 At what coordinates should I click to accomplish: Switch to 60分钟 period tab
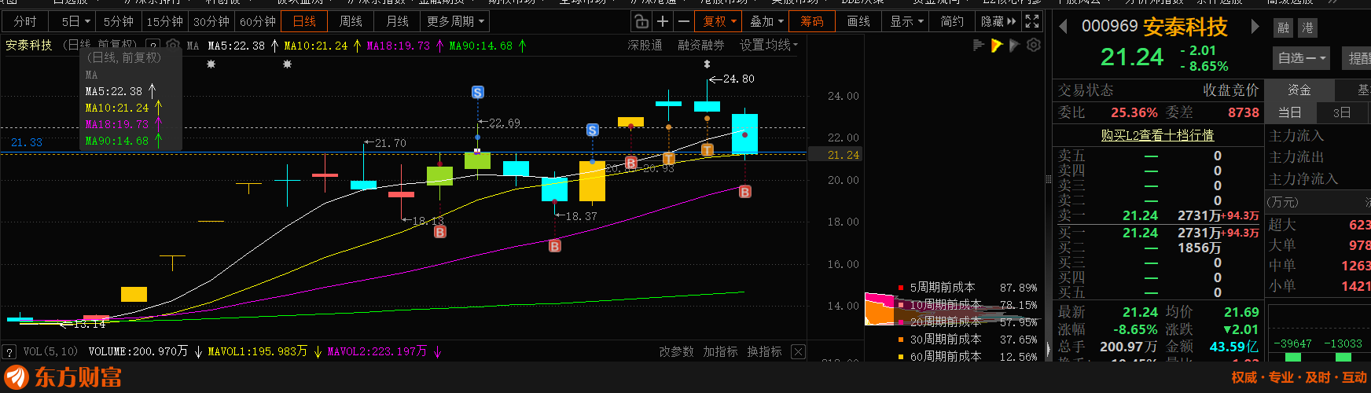(x=258, y=21)
